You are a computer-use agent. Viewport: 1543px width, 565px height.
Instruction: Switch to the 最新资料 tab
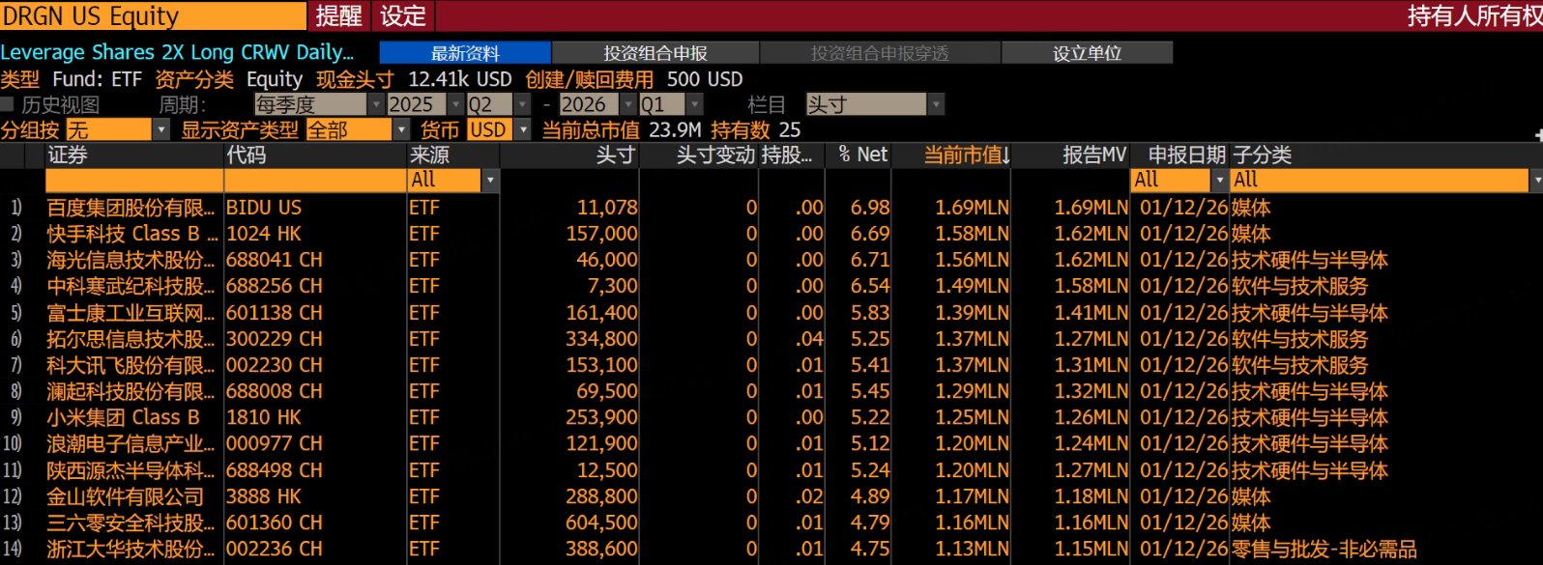pyautogui.click(x=465, y=53)
